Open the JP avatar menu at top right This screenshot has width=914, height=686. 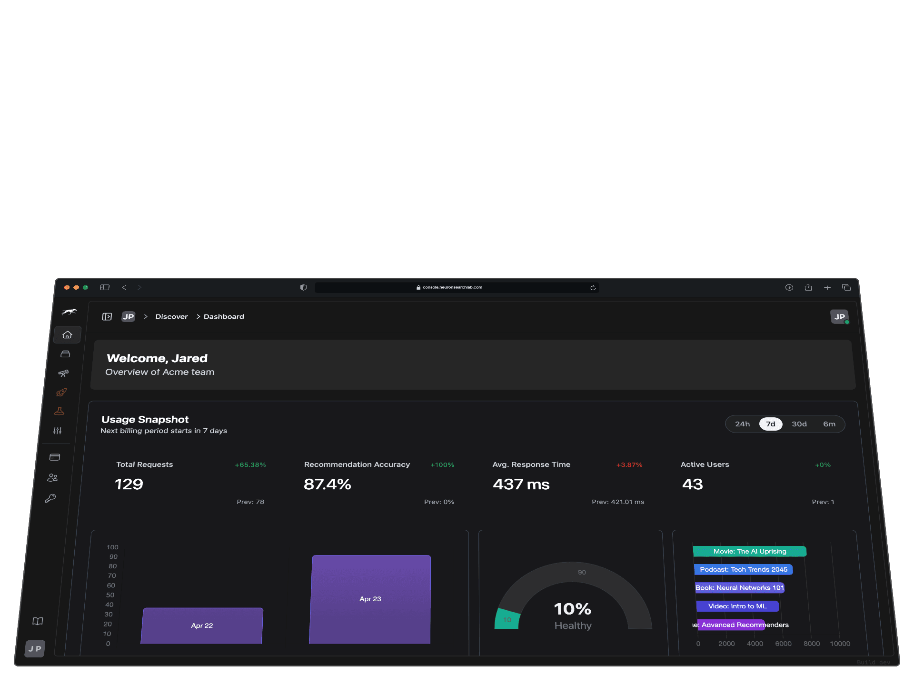[839, 316]
